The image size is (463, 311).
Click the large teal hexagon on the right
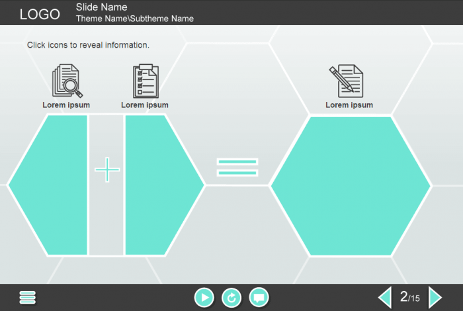click(351, 186)
